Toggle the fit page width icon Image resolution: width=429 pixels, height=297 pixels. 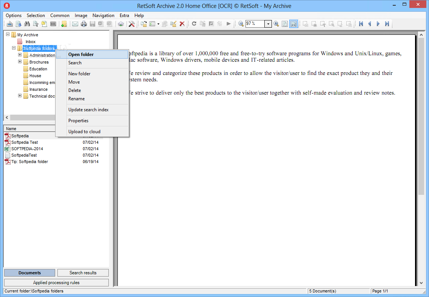[293, 24]
